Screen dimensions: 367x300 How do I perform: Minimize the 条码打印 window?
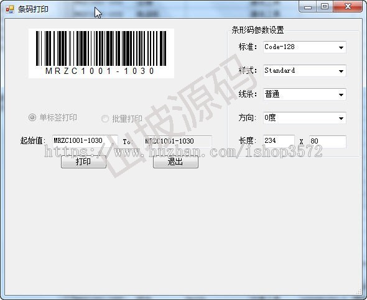pyautogui.click(x=307, y=7)
